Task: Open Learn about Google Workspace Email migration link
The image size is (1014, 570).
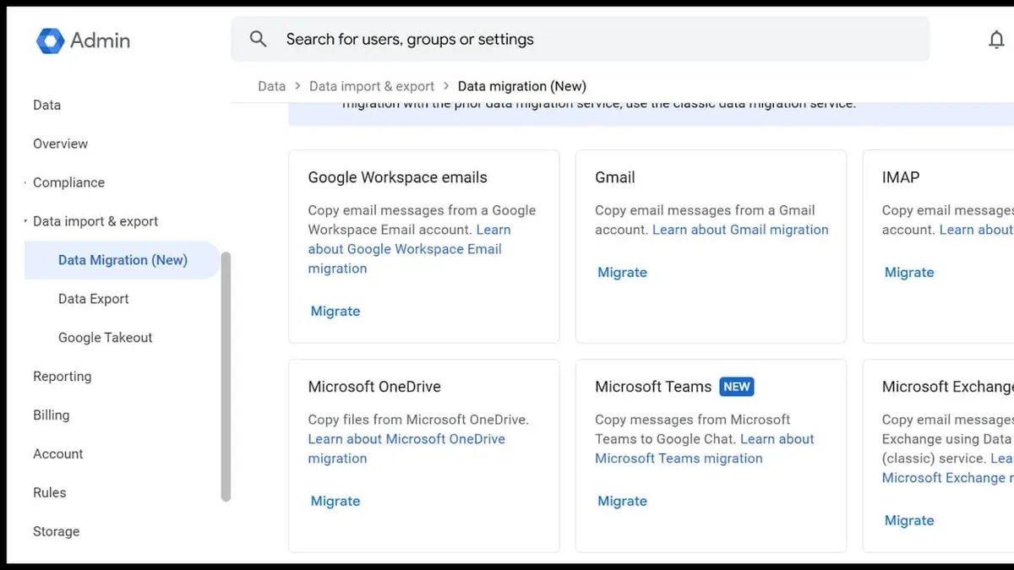Action: coord(409,249)
